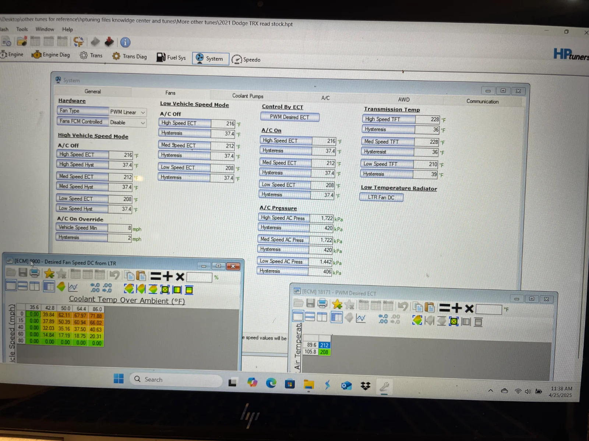Click the equals icon in PWM Desired ECT window
589x441 pixels.
click(444, 308)
